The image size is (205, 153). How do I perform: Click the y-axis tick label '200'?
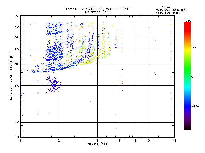pyautogui.click(x=17, y=86)
